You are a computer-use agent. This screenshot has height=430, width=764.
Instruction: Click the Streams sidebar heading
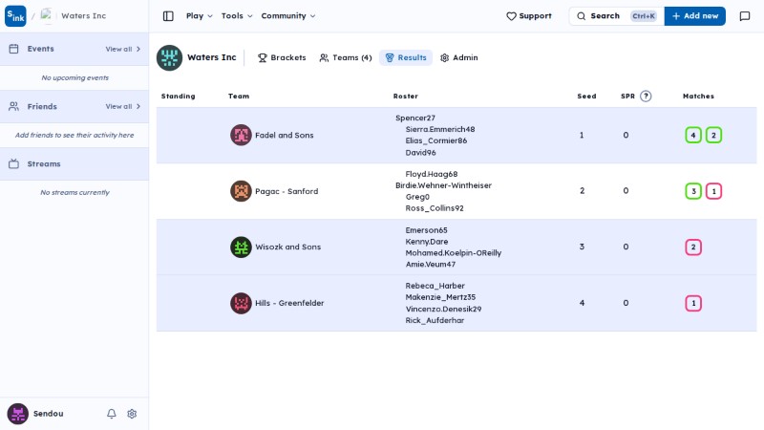[x=44, y=163]
